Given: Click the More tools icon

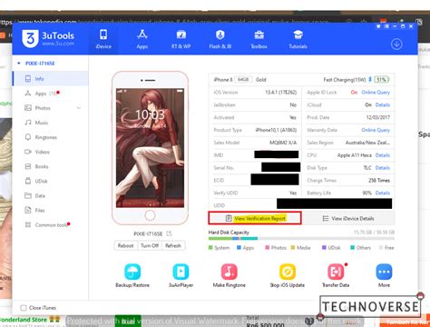Looking at the screenshot, I should (x=384, y=272).
